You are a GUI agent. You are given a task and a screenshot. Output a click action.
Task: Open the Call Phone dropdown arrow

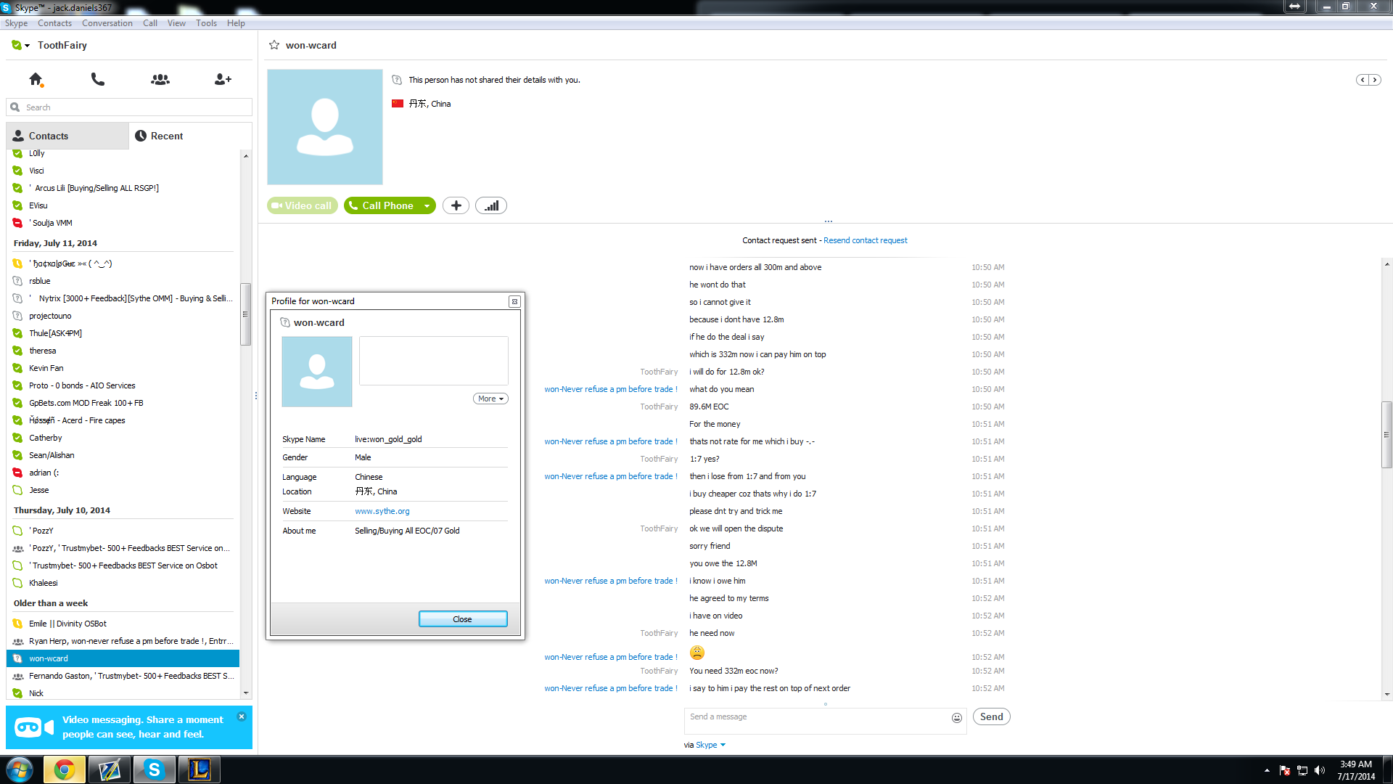tap(427, 206)
